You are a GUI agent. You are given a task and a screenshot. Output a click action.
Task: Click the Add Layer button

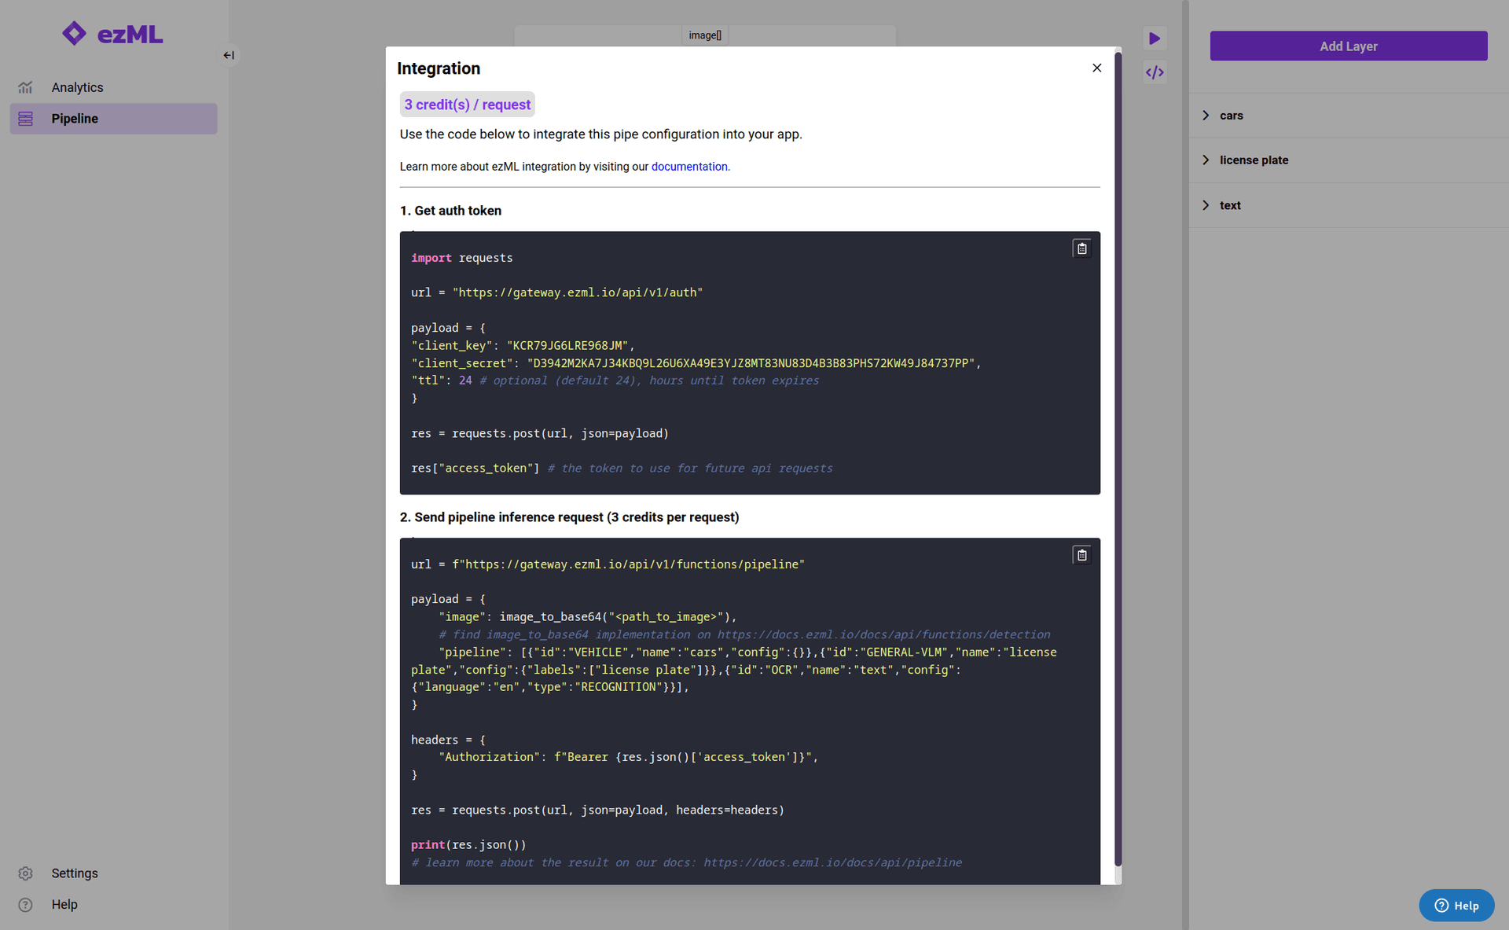point(1349,46)
